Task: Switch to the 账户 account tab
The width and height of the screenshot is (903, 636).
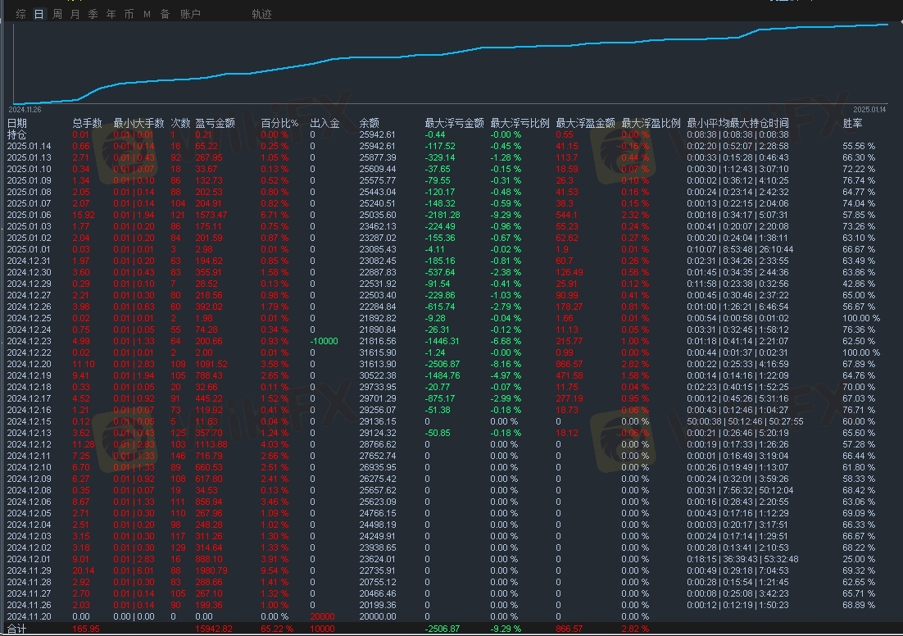Action: (x=190, y=14)
